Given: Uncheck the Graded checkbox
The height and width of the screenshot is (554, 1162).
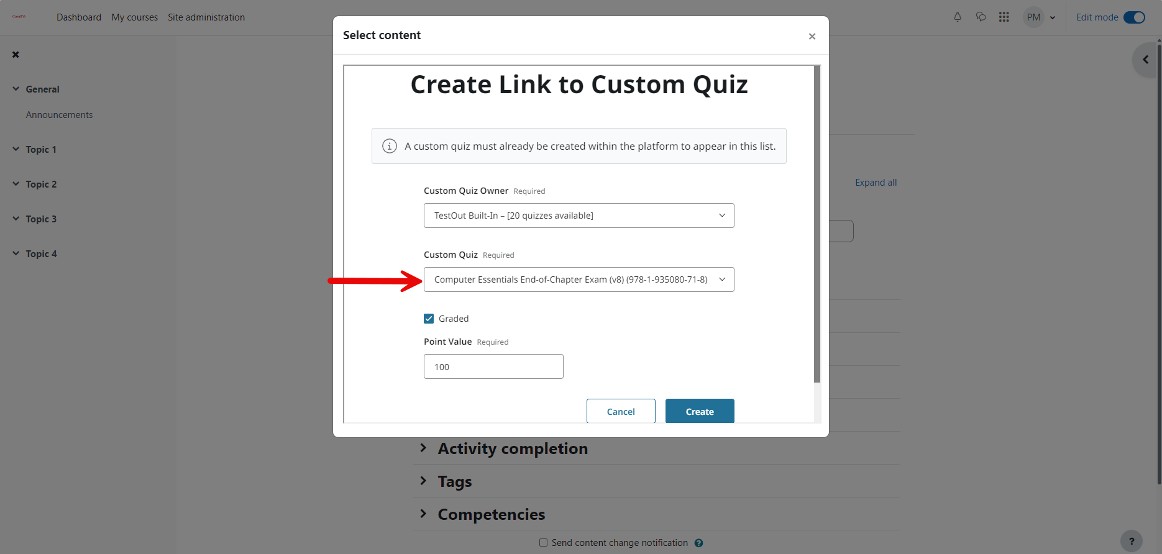Looking at the screenshot, I should [x=429, y=319].
